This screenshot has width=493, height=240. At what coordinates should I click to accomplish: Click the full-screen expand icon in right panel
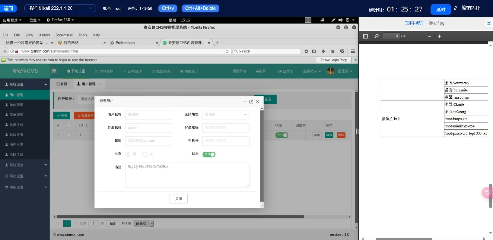click(x=489, y=23)
